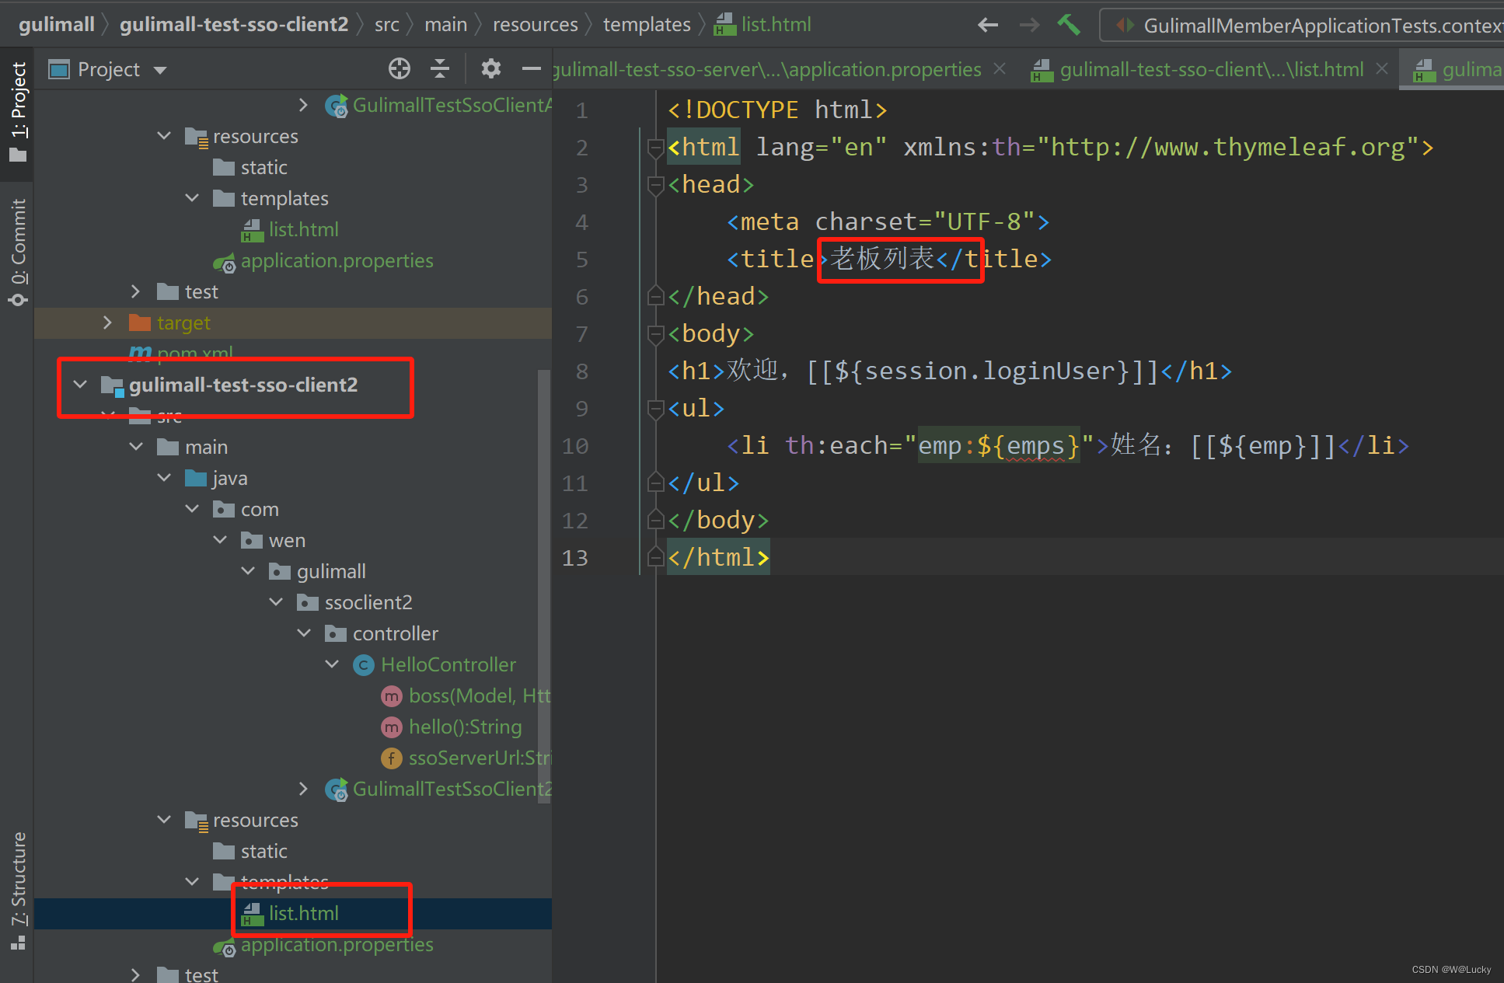The width and height of the screenshot is (1504, 983).
Task: Close the gulimall-test-sso-client list.html tab
Action: coord(1382,69)
